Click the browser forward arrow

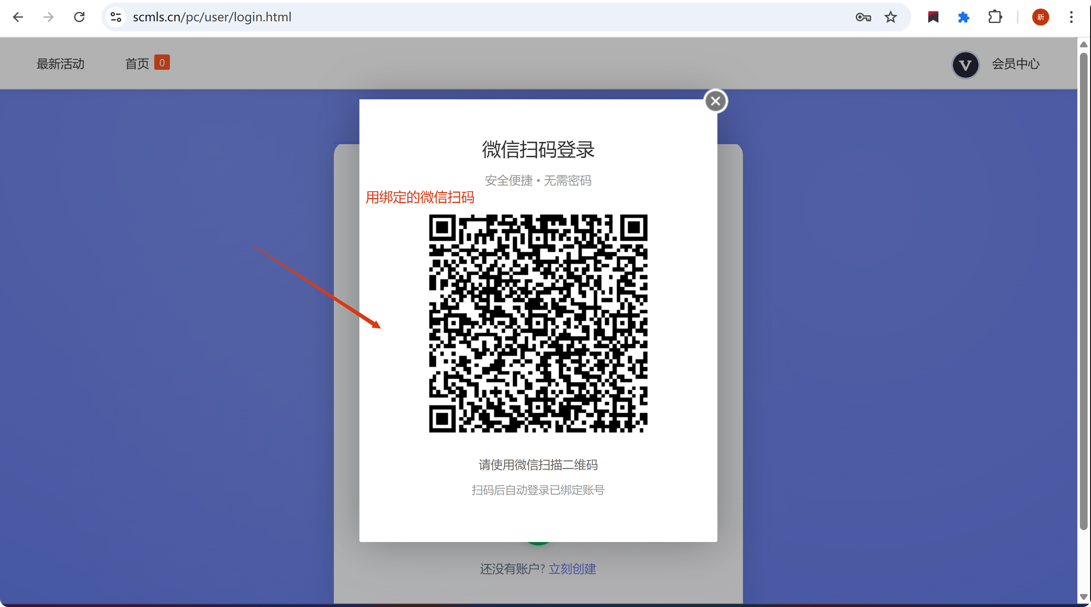49,17
